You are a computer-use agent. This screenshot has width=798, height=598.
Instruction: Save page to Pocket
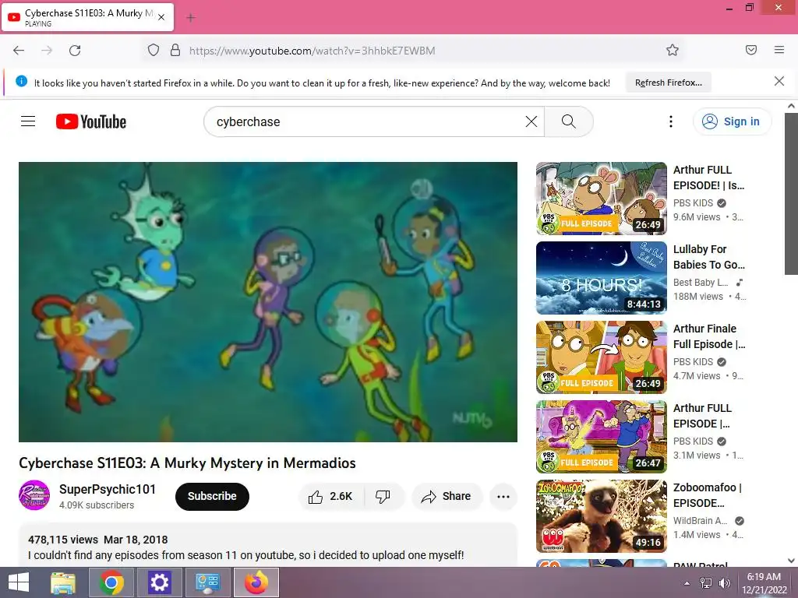tap(750, 50)
